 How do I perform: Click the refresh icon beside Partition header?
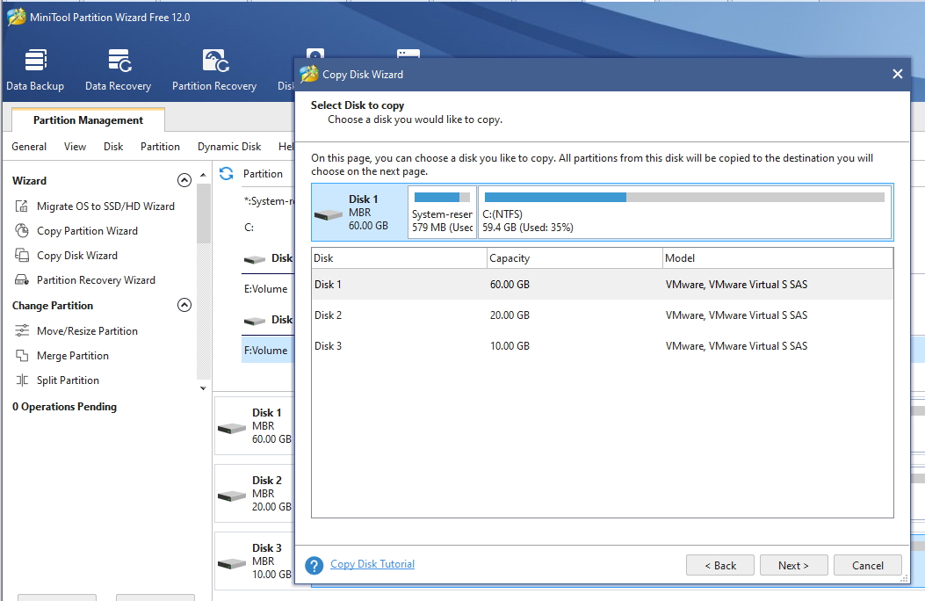coord(227,173)
